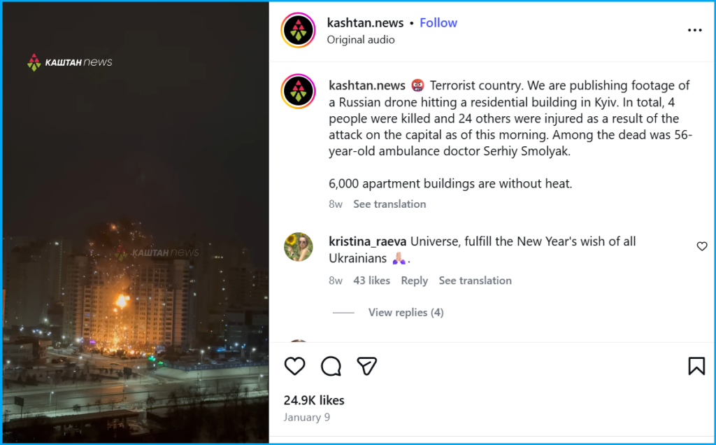
Task: Reply to kristina_raeva's comment
Action: [414, 281]
